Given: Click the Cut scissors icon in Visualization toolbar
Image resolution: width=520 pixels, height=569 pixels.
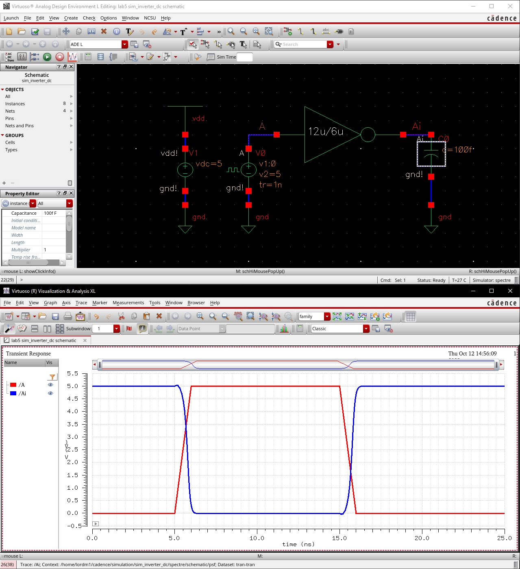Looking at the screenshot, I should 121,316.
